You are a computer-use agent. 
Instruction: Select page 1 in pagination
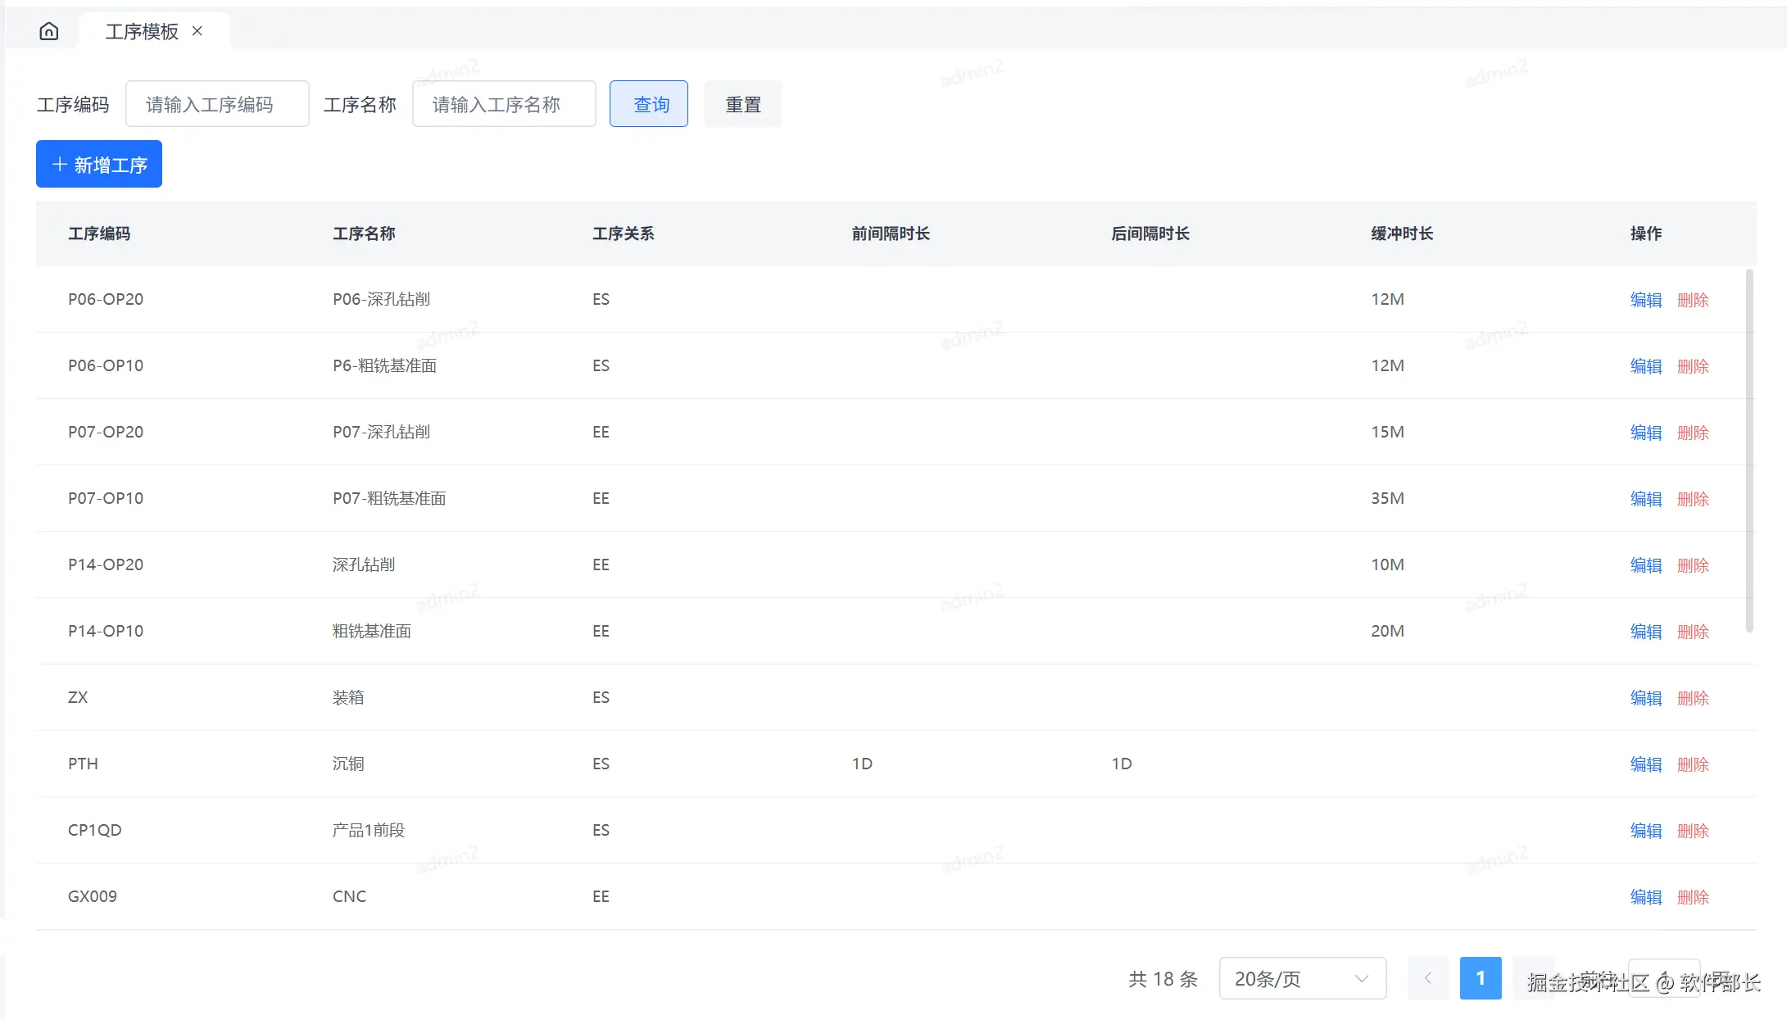(1480, 978)
